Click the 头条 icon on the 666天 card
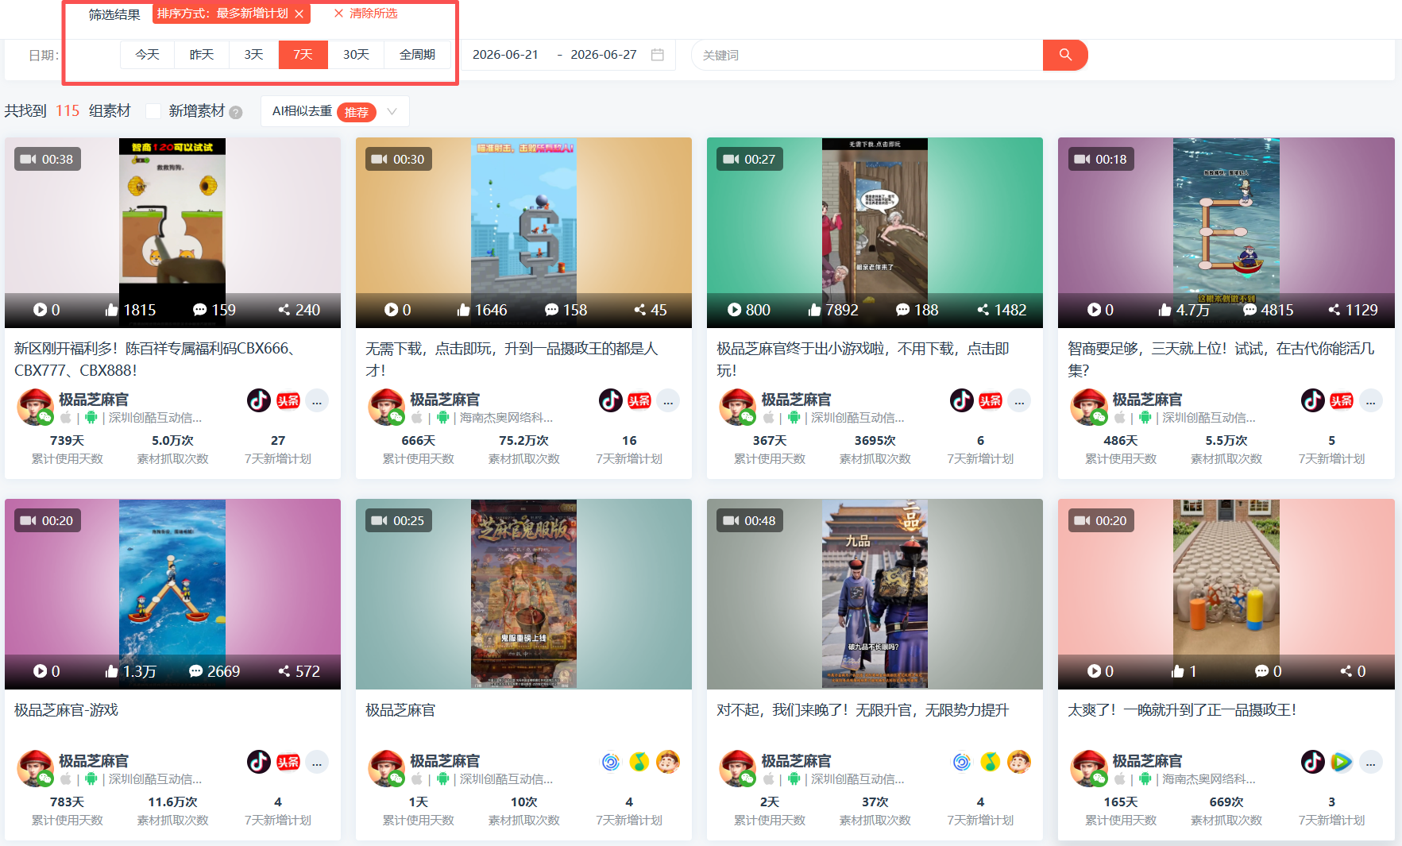Viewport: 1402px width, 846px height. [x=639, y=400]
